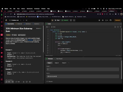This screenshot has height=92, width=123.
Task: Open the Twitch Downloads bookmark
Action: [31, 17]
